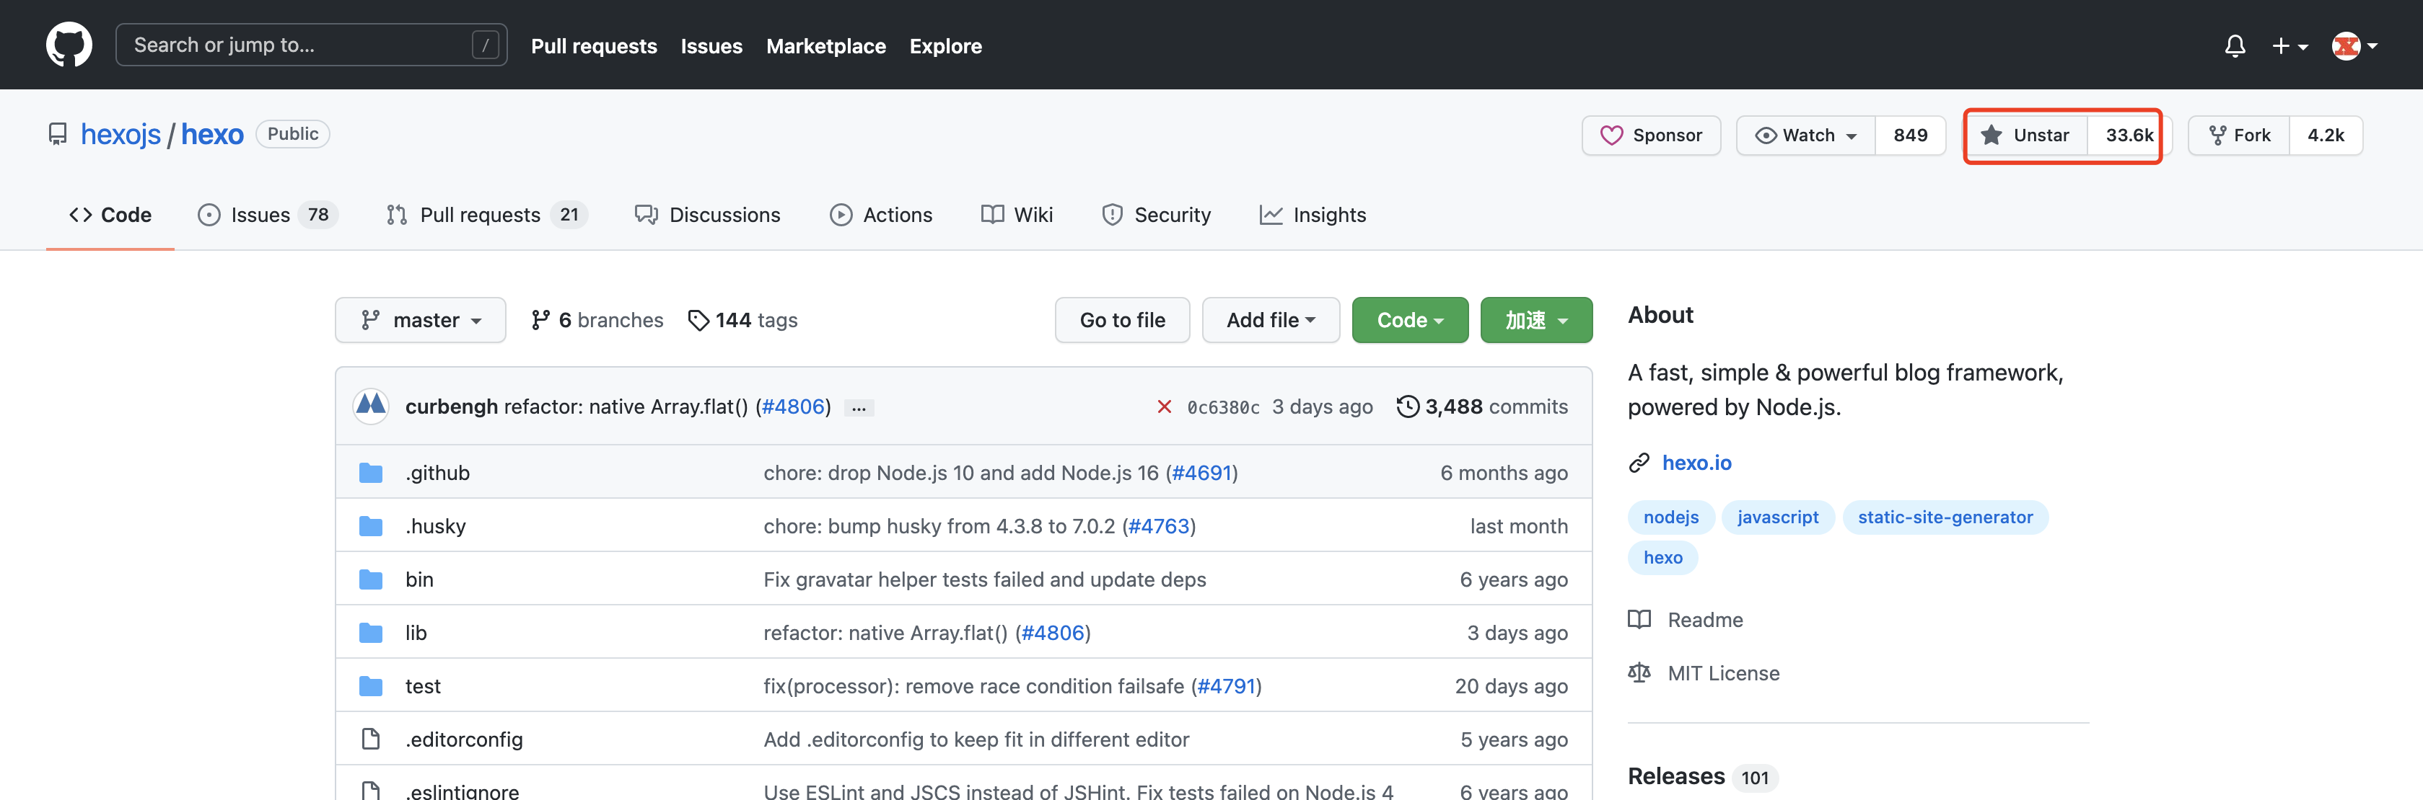The image size is (2423, 800).
Task: Unstar the hexo repository
Action: click(2025, 135)
